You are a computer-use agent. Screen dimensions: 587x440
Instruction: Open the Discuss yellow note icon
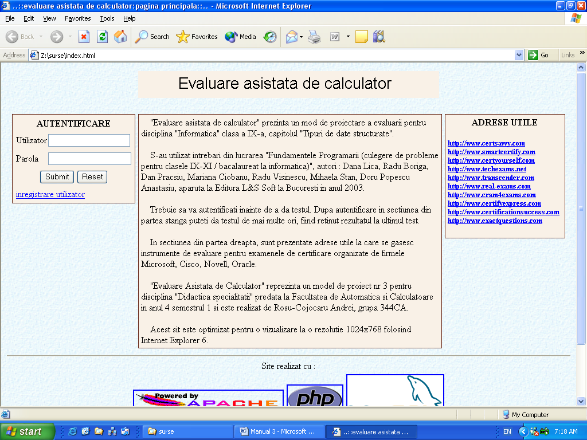pos(361,37)
